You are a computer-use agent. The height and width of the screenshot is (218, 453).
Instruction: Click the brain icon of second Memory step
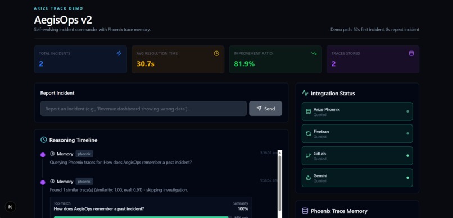coord(52,182)
